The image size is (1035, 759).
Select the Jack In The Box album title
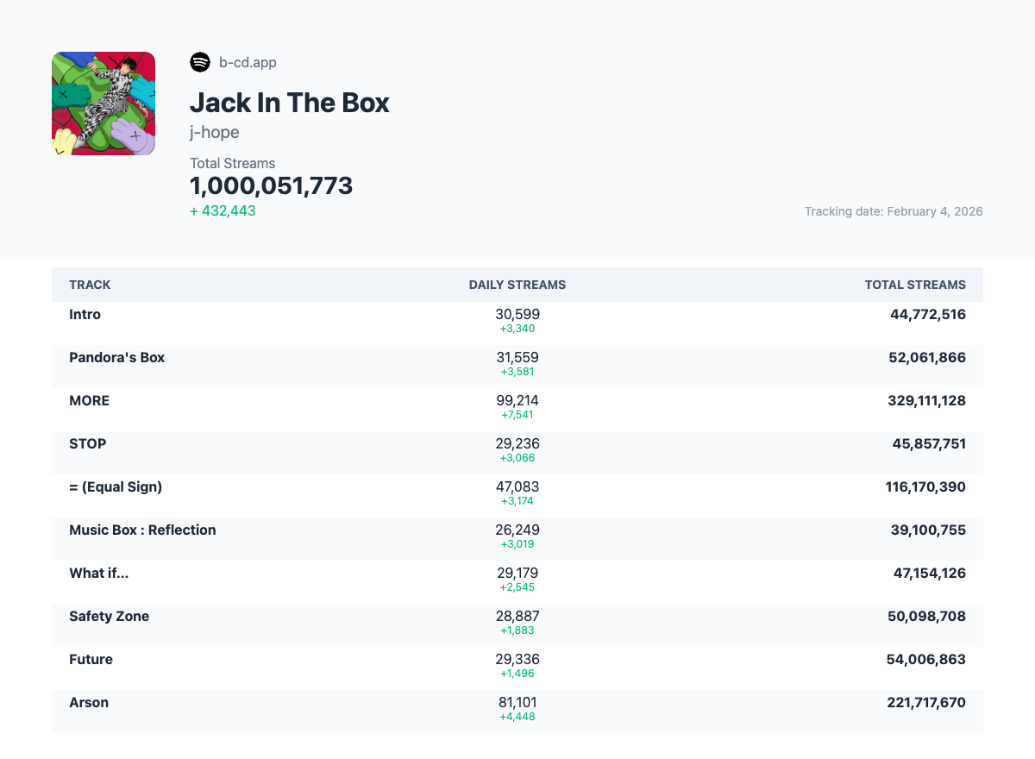[290, 103]
